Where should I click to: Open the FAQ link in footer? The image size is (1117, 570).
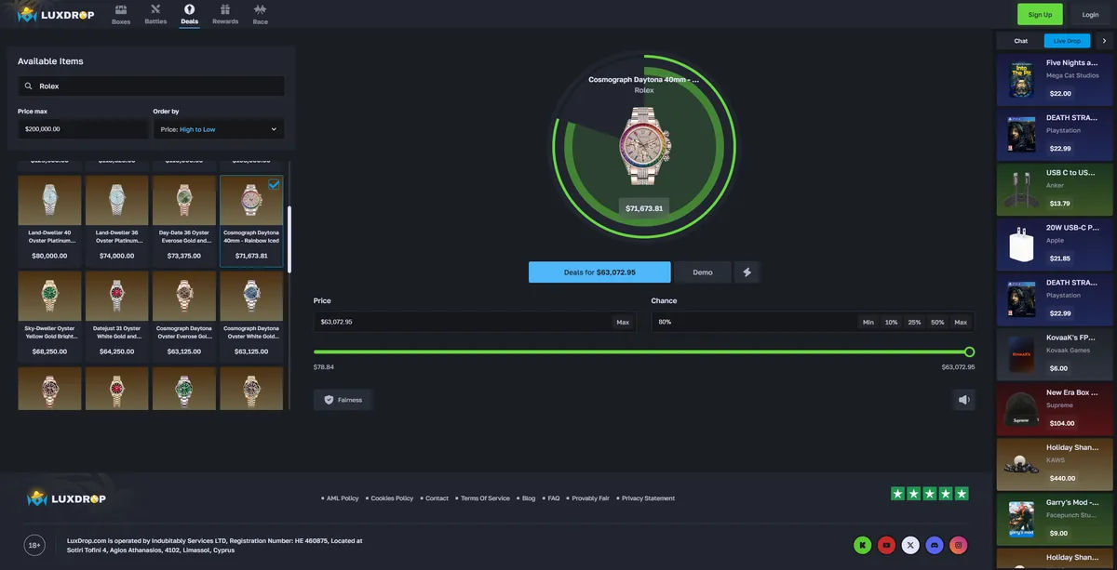click(552, 498)
